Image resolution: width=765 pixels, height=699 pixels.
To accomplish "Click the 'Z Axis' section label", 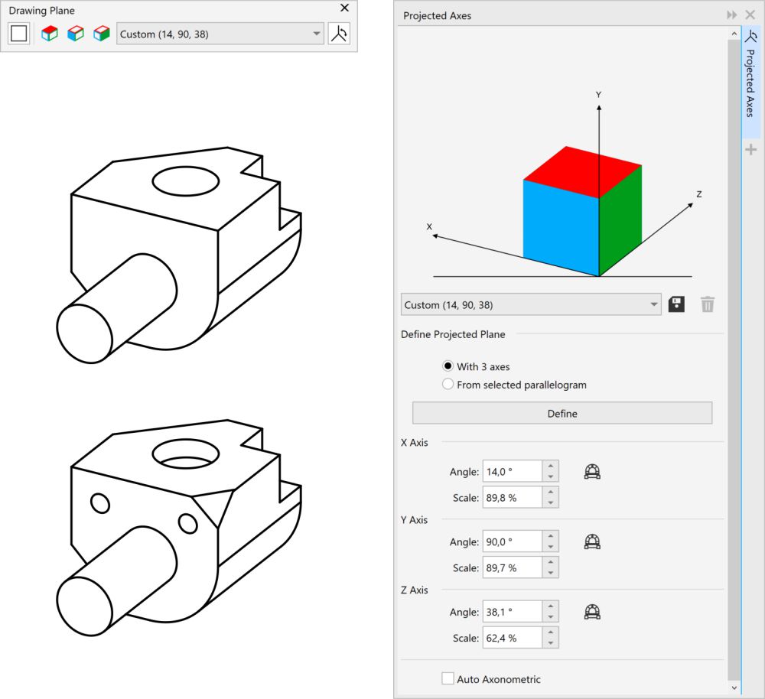I will click(414, 590).
